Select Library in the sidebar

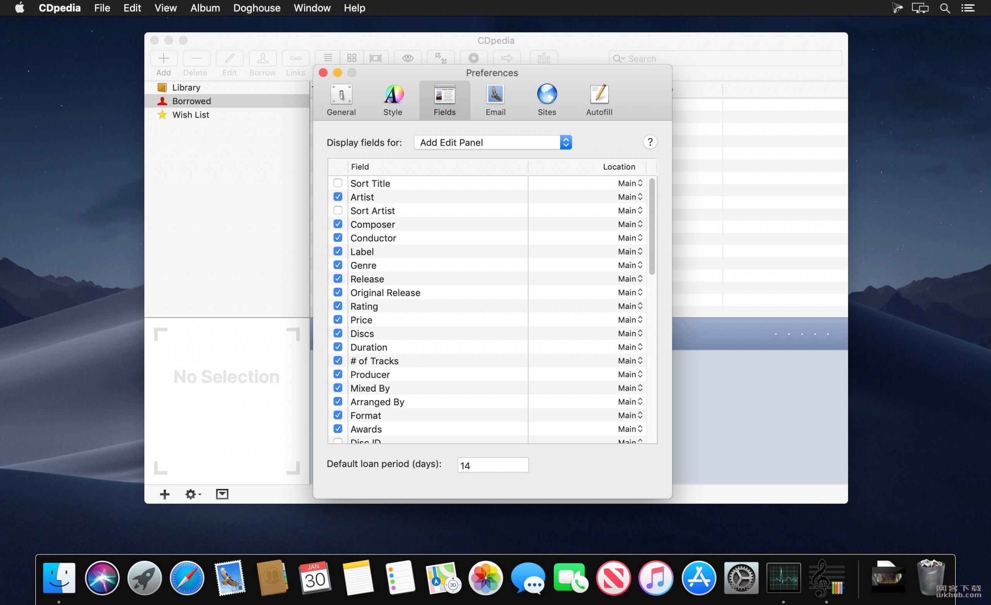click(x=227, y=88)
